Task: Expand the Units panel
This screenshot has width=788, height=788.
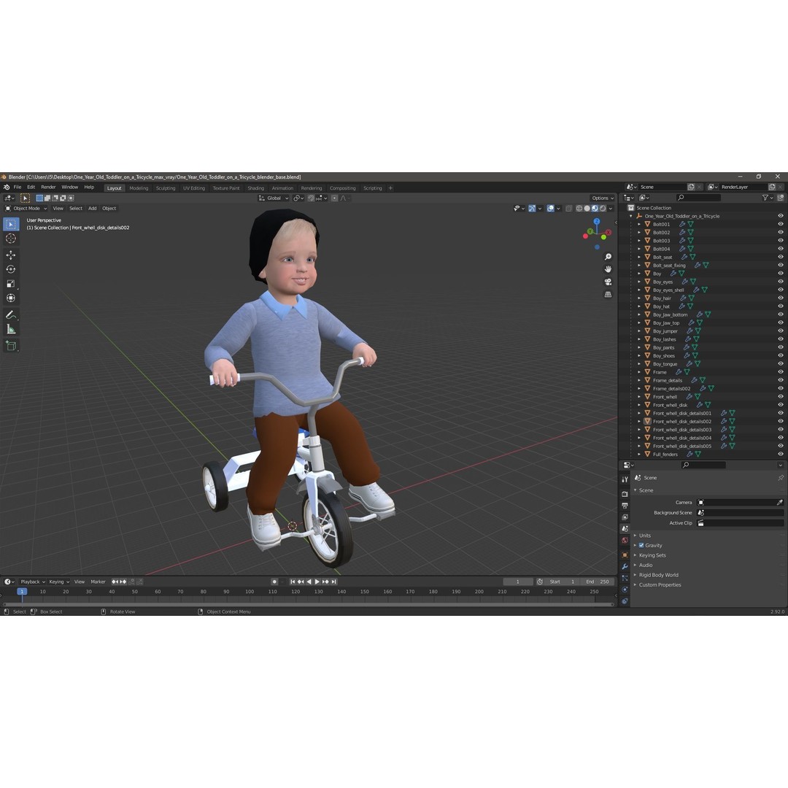Action: coord(645,536)
